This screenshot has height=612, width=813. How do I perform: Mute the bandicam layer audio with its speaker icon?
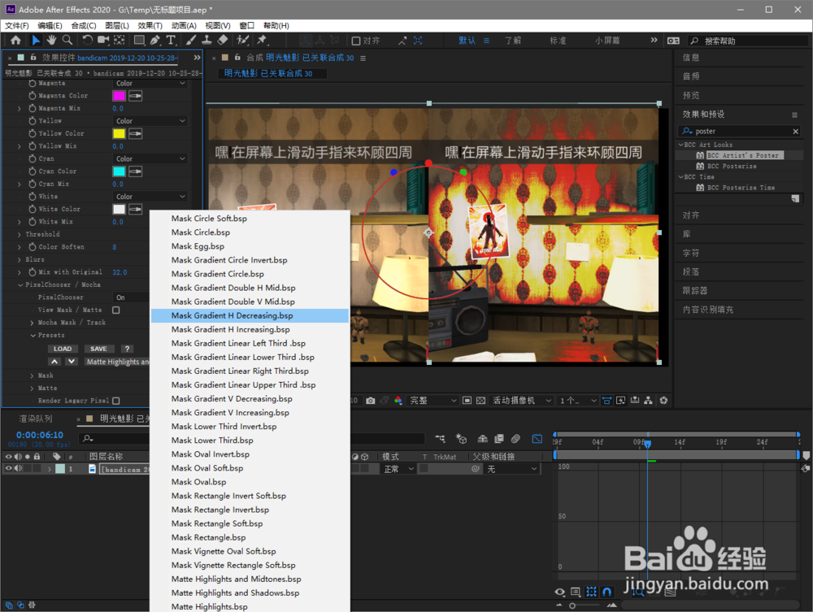(x=18, y=468)
